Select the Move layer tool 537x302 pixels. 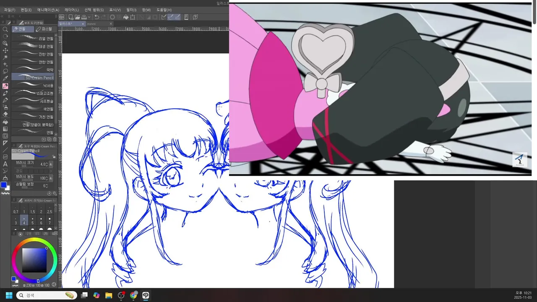coord(5,50)
